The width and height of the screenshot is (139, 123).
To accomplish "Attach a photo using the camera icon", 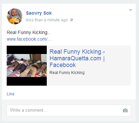I will (x=125, y=110).
